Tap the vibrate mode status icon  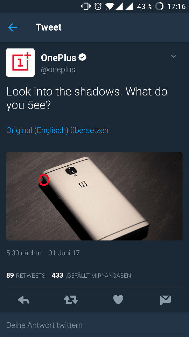point(86,6)
